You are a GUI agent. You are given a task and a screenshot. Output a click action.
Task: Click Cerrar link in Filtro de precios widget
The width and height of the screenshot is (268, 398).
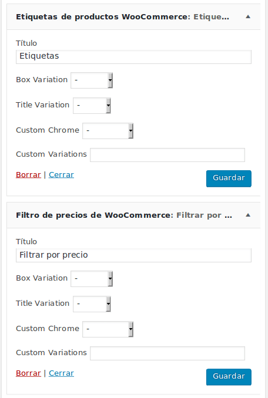(x=61, y=373)
